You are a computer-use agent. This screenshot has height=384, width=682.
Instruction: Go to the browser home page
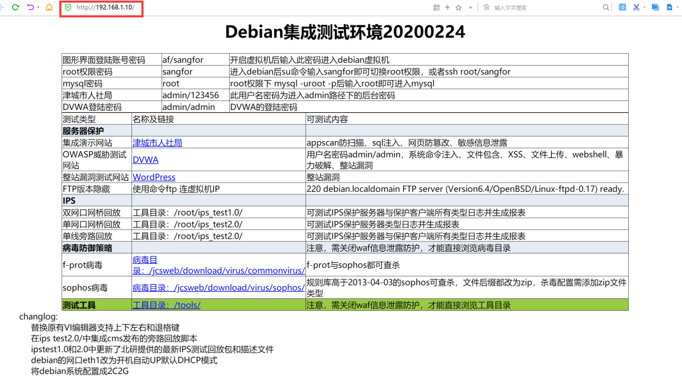point(49,7)
